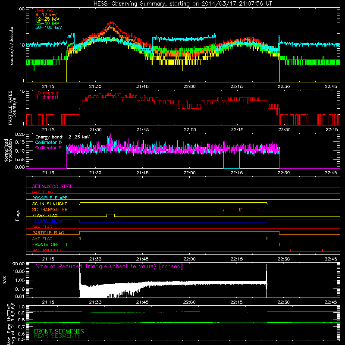Select the 3-6 keV legend label
345x345 pixels.
(x=45, y=10)
